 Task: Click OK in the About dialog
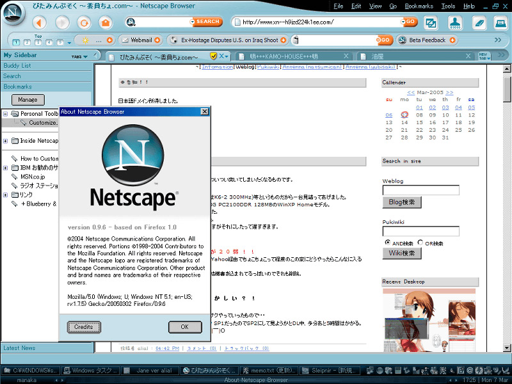pos(185,327)
